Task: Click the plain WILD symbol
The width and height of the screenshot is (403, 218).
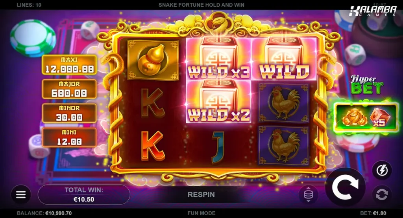Action: (x=284, y=59)
